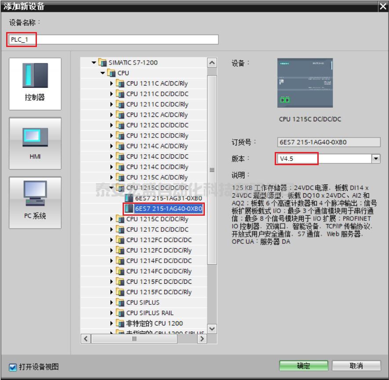This screenshot has width=389, height=380.
Task: Click the vertical scrollbar down arrow
Action: [x=212, y=329]
